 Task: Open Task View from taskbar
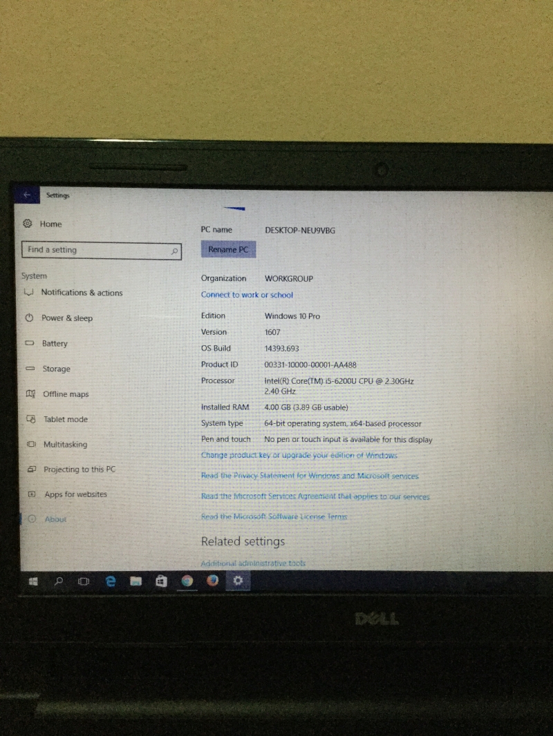[84, 581]
